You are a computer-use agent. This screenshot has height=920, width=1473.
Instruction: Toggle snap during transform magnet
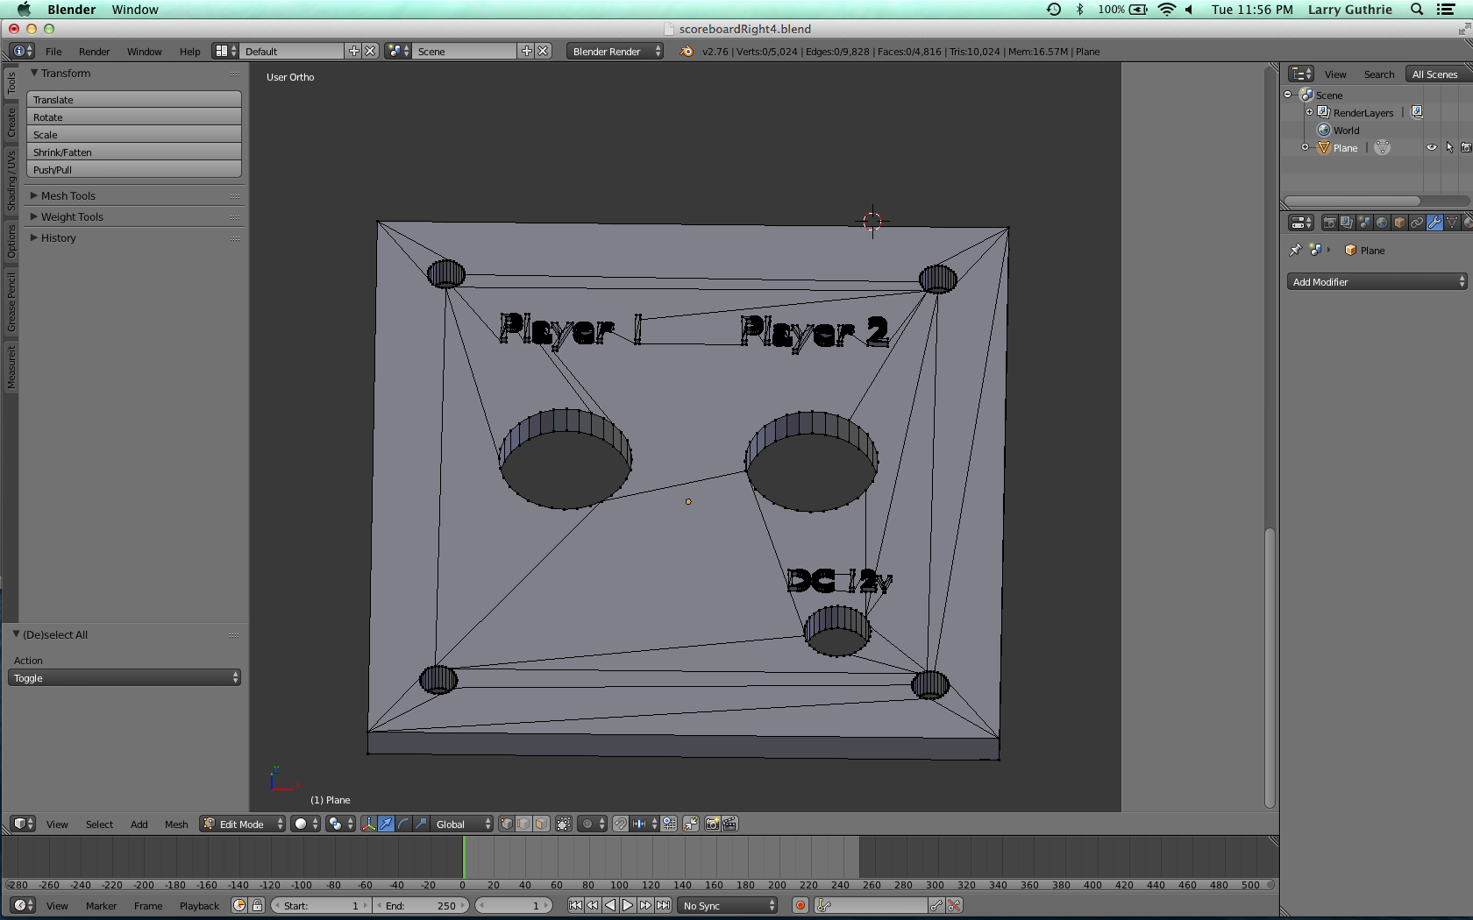[621, 824]
